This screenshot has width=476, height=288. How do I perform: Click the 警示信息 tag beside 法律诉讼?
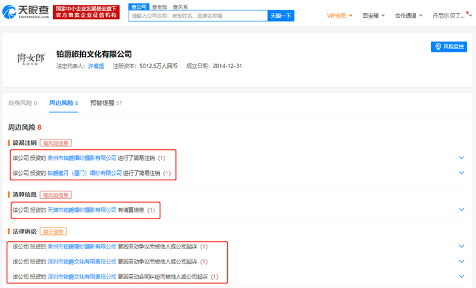pos(53,231)
